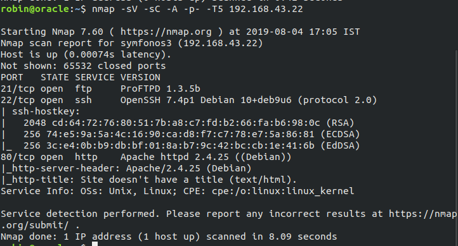Image resolution: width=458 pixels, height=246 pixels.
Task: Click the http-title output line
Action: click(x=148, y=180)
